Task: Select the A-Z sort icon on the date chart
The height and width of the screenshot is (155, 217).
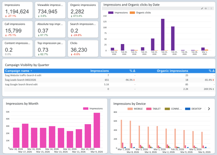Action: click(206, 8)
